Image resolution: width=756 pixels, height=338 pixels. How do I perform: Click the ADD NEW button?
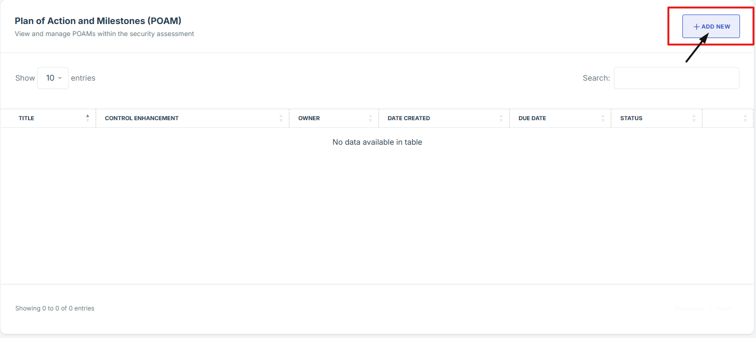711,27
